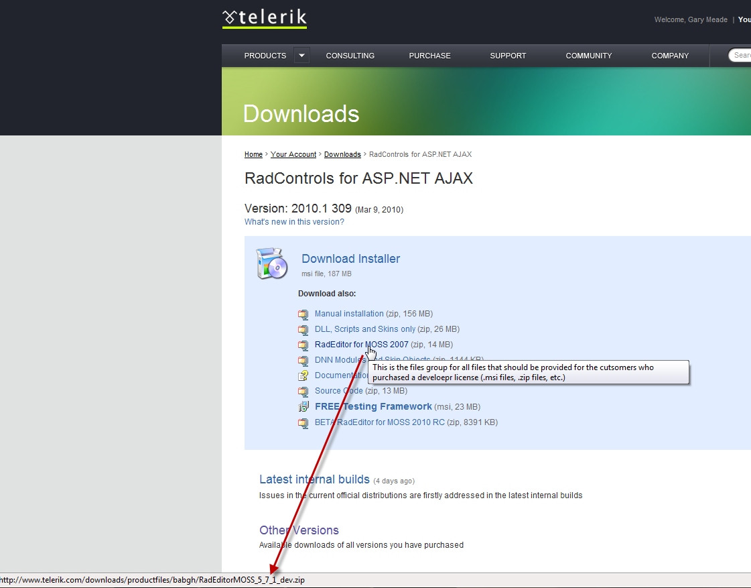
Task: Open the Community menu item
Action: coord(589,56)
